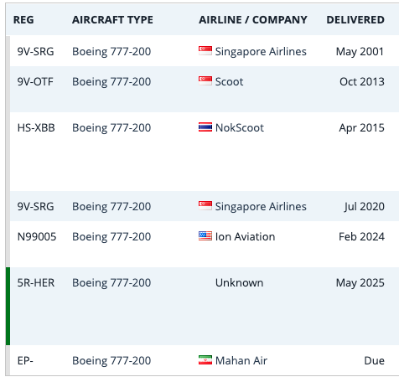The image size is (399, 377).
Task: Select the Boeing 777-200 link for 5R-HER
Action: [111, 283]
